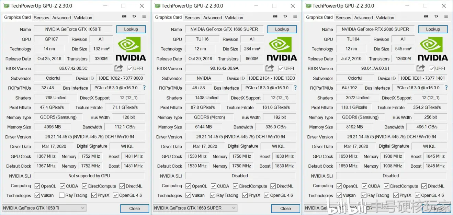Click the Close button in the GTX 1660 SUPER window
Viewport: 453px width, 215px height.
(285, 208)
